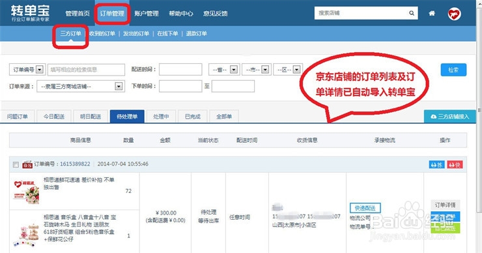The width and height of the screenshot is (482, 253).
Task: Tick the checkbox for order 1615389822
Action: [16, 165]
